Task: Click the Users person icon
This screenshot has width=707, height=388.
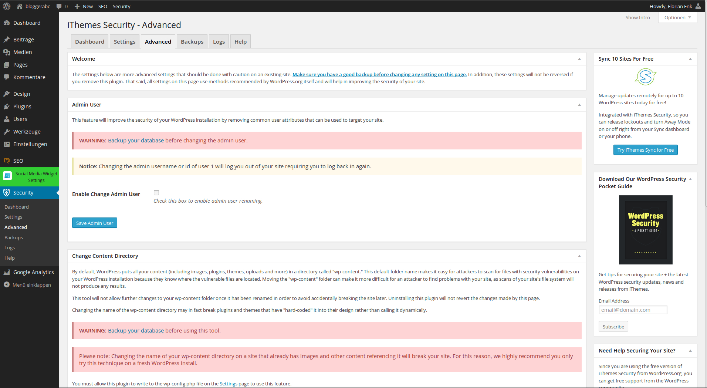Action: (x=7, y=119)
